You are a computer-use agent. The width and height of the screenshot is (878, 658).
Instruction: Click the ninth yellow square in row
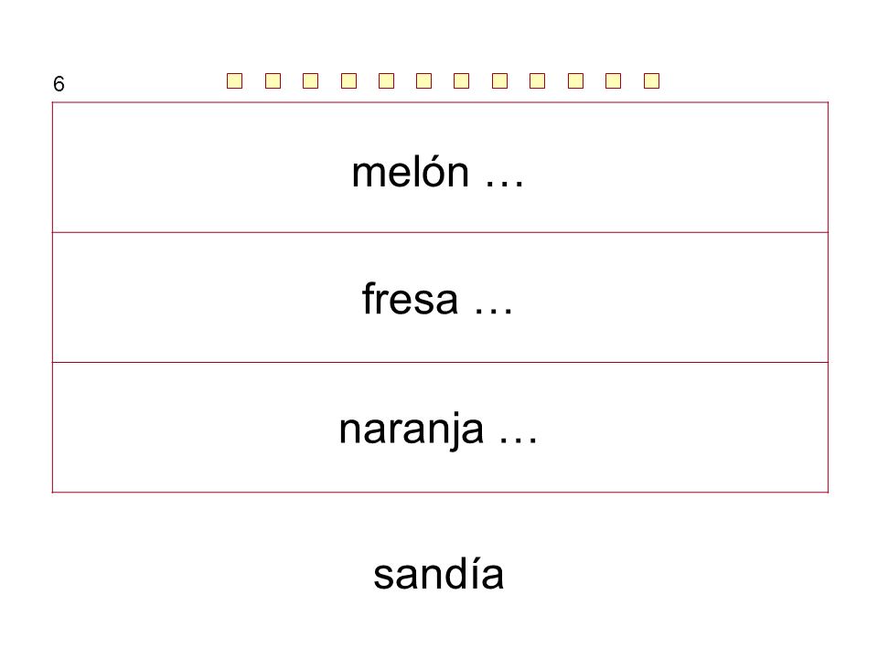pyautogui.click(x=538, y=81)
